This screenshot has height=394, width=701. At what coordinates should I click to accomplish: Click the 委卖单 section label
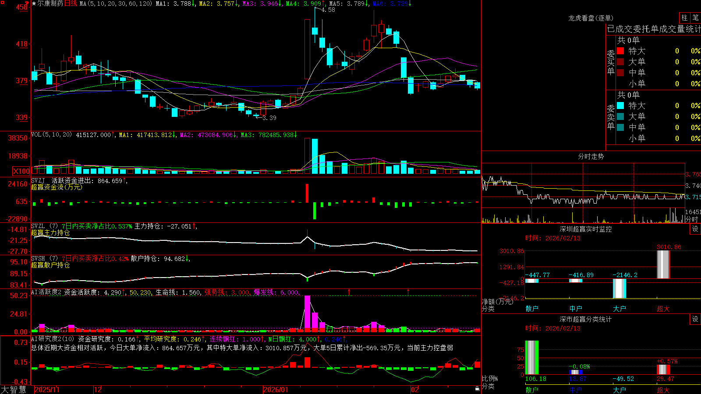click(x=611, y=117)
